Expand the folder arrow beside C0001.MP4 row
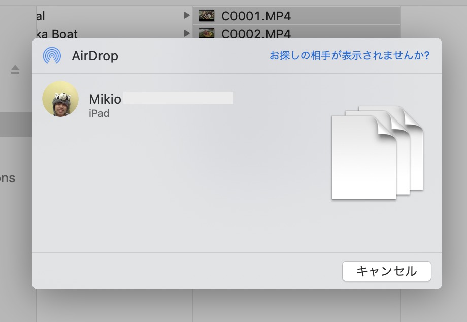The image size is (467, 322). (x=186, y=15)
